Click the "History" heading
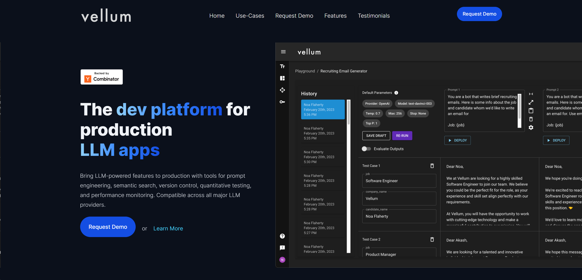This screenshot has height=280, width=582. (x=309, y=94)
